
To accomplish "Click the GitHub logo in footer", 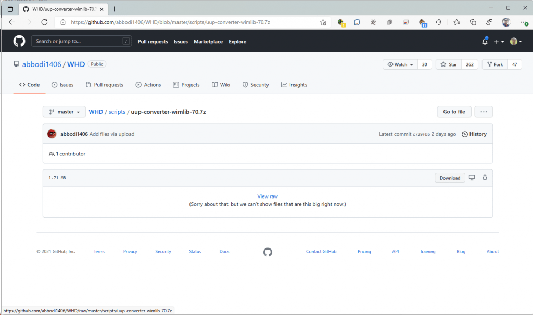I will point(268,252).
